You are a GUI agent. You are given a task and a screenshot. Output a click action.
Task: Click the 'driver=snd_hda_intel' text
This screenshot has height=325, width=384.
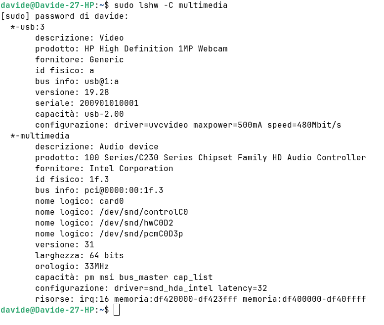[164, 288]
